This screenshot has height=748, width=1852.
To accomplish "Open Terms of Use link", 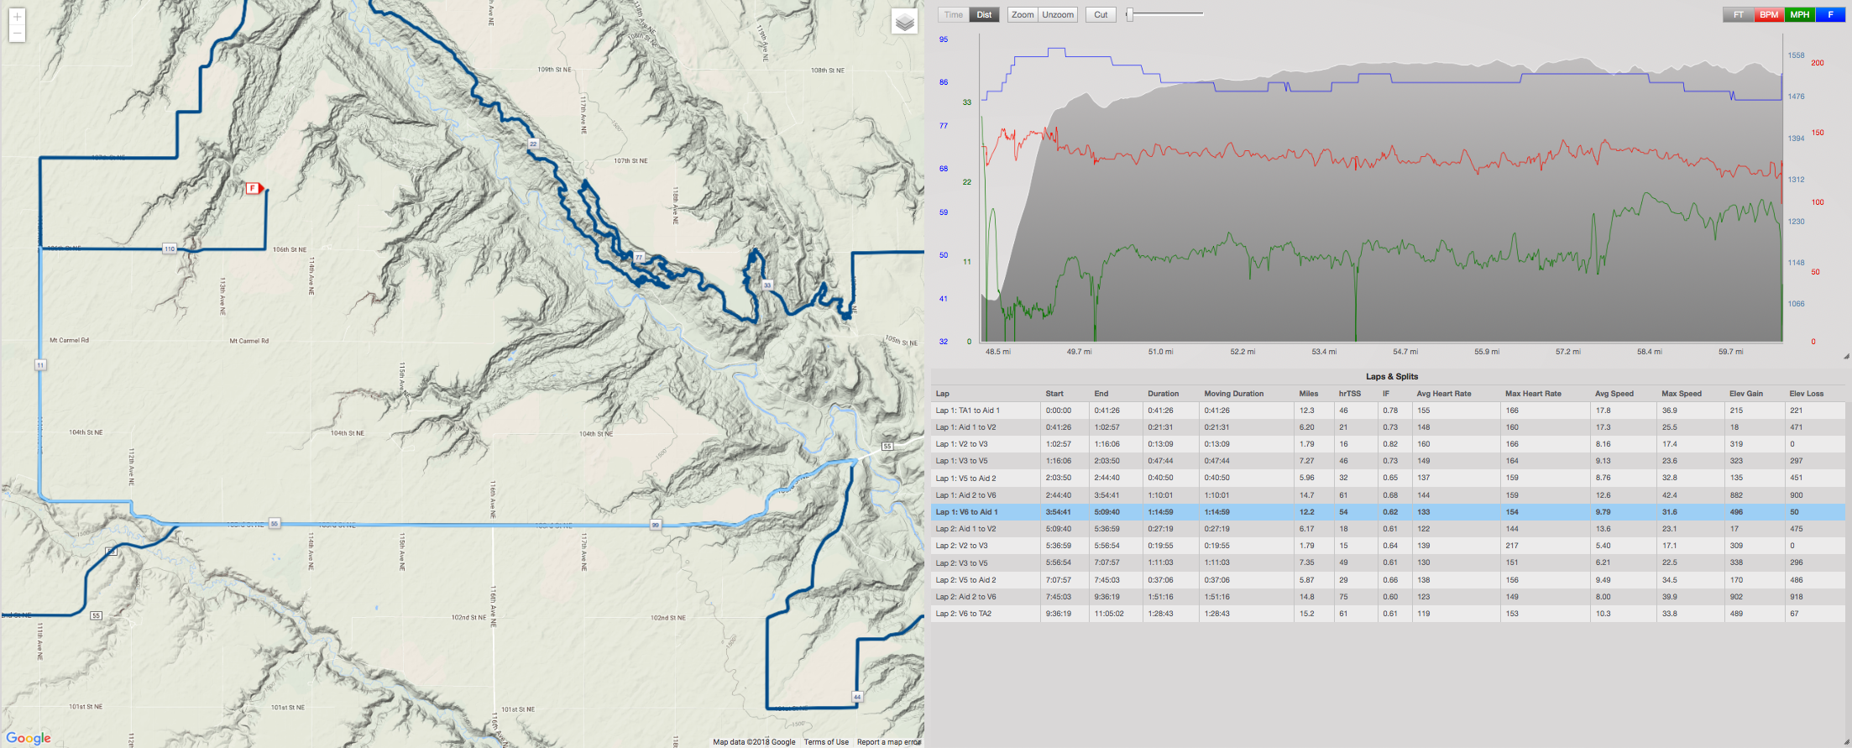I will point(826,742).
